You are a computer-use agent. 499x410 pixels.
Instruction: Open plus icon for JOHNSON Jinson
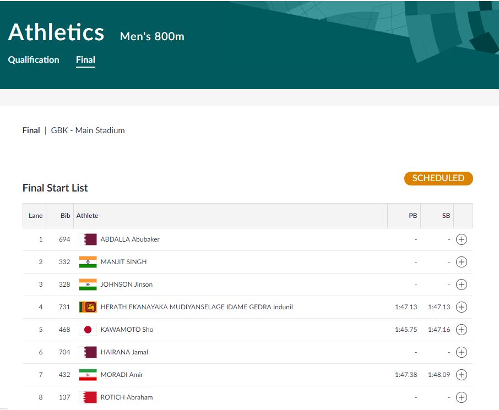tap(462, 285)
